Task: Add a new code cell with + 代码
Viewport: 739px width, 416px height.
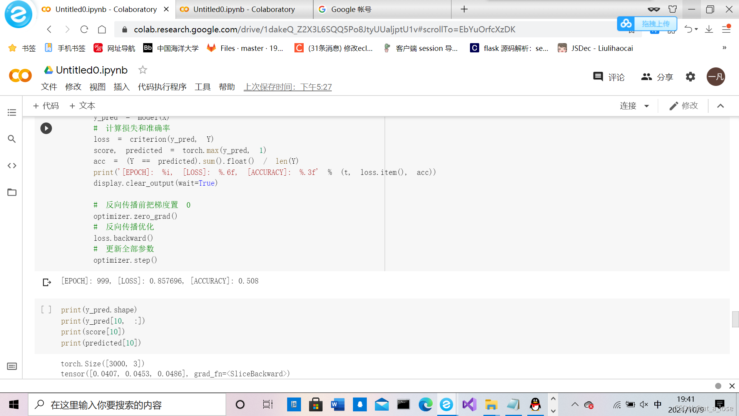Action: pyautogui.click(x=46, y=106)
